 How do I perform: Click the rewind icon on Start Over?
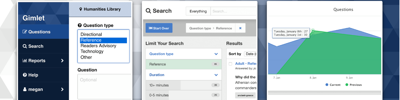(151, 28)
